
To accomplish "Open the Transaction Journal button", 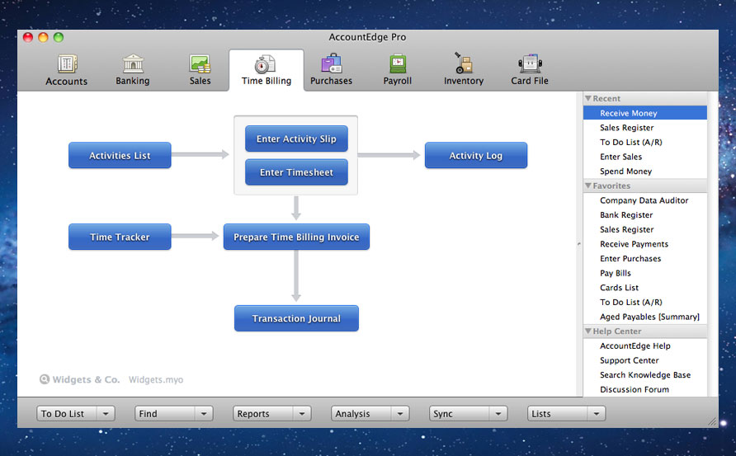I will 296,318.
